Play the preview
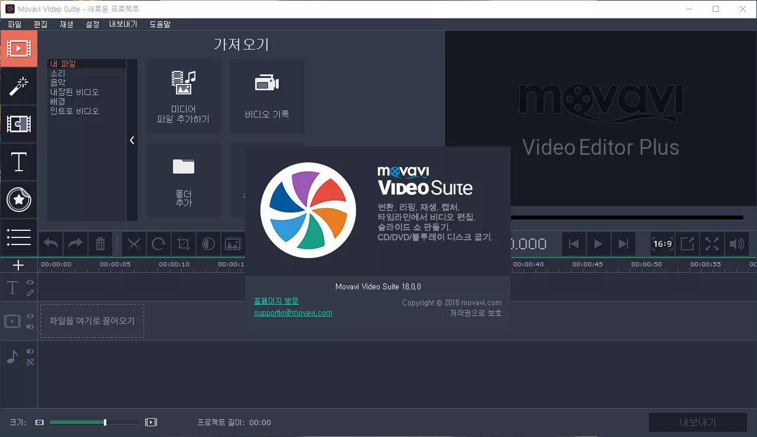Screen dimensions: 757x437 coord(599,244)
